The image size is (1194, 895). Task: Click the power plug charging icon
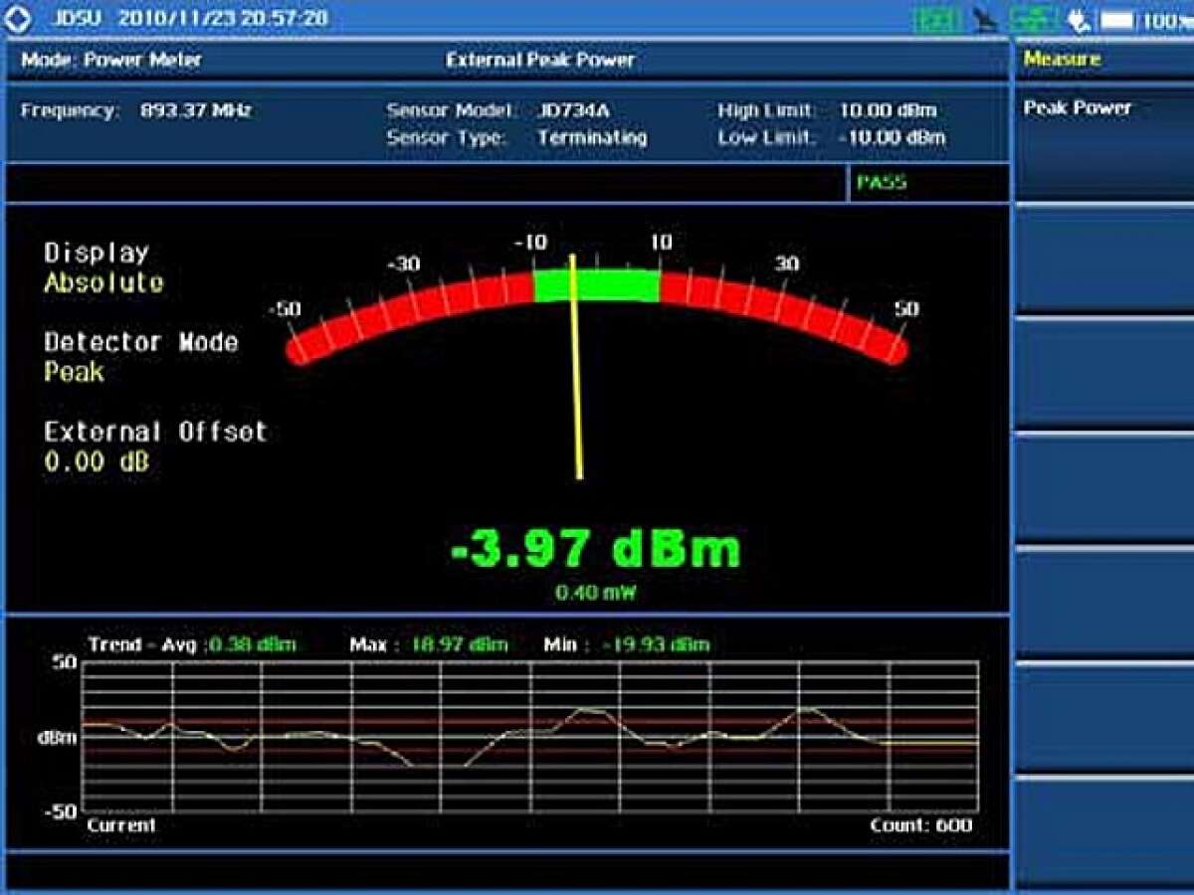point(1078,19)
